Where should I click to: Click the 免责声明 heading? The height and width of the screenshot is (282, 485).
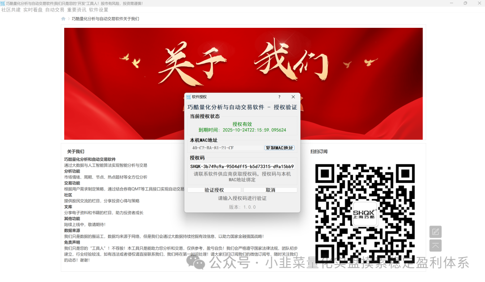pyautogui.click(x=72, y=243)
